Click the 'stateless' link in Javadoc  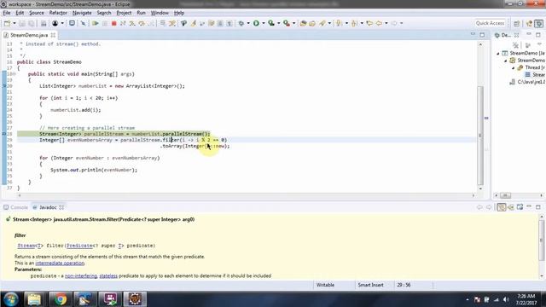[x=108, y=276]
